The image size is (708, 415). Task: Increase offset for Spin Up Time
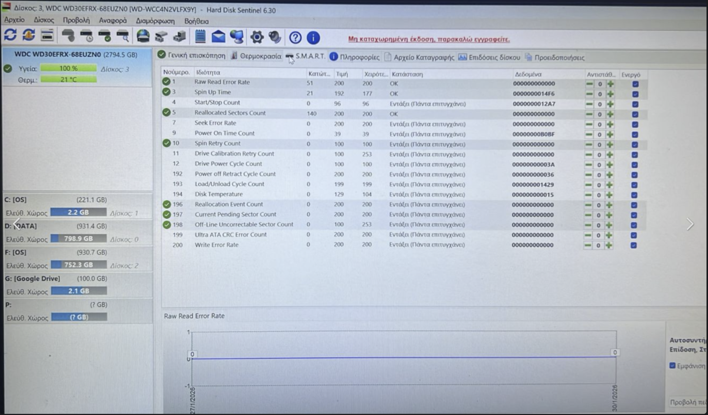pyautogui.click(x=610, y=94)
